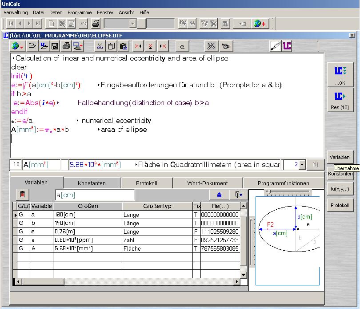Open the monitor dropdown icon in editor toolbar
Screen dimensions: 360x309
[x=78, y=46]
